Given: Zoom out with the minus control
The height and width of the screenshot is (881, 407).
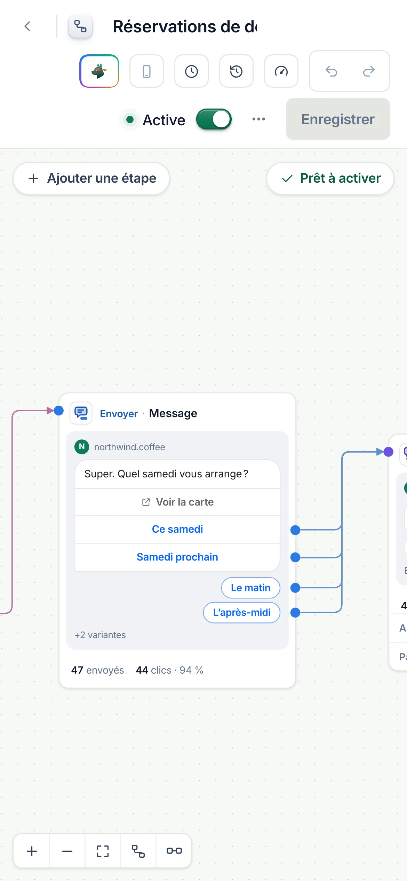Looking at the screenshot, I should pos(67,851).
